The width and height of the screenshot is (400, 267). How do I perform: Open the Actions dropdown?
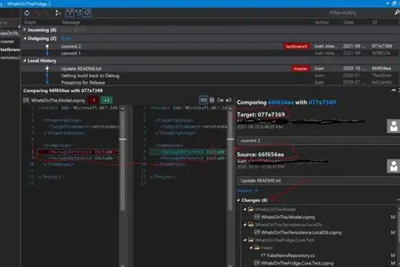(247, 191)
